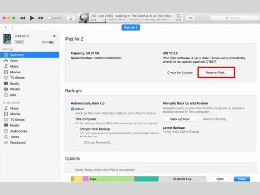260x195 pixels.
Task: Go back with the left chevron
Action: point(6,27)
